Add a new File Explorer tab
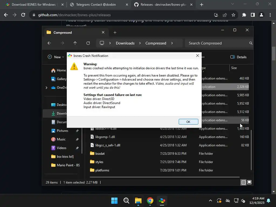The height and width of the screenshot is (207, 276). (x=115, y=33)
